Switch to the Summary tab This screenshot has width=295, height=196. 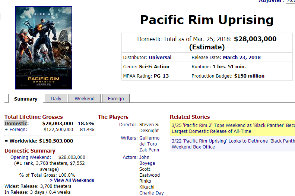(26, 99)
